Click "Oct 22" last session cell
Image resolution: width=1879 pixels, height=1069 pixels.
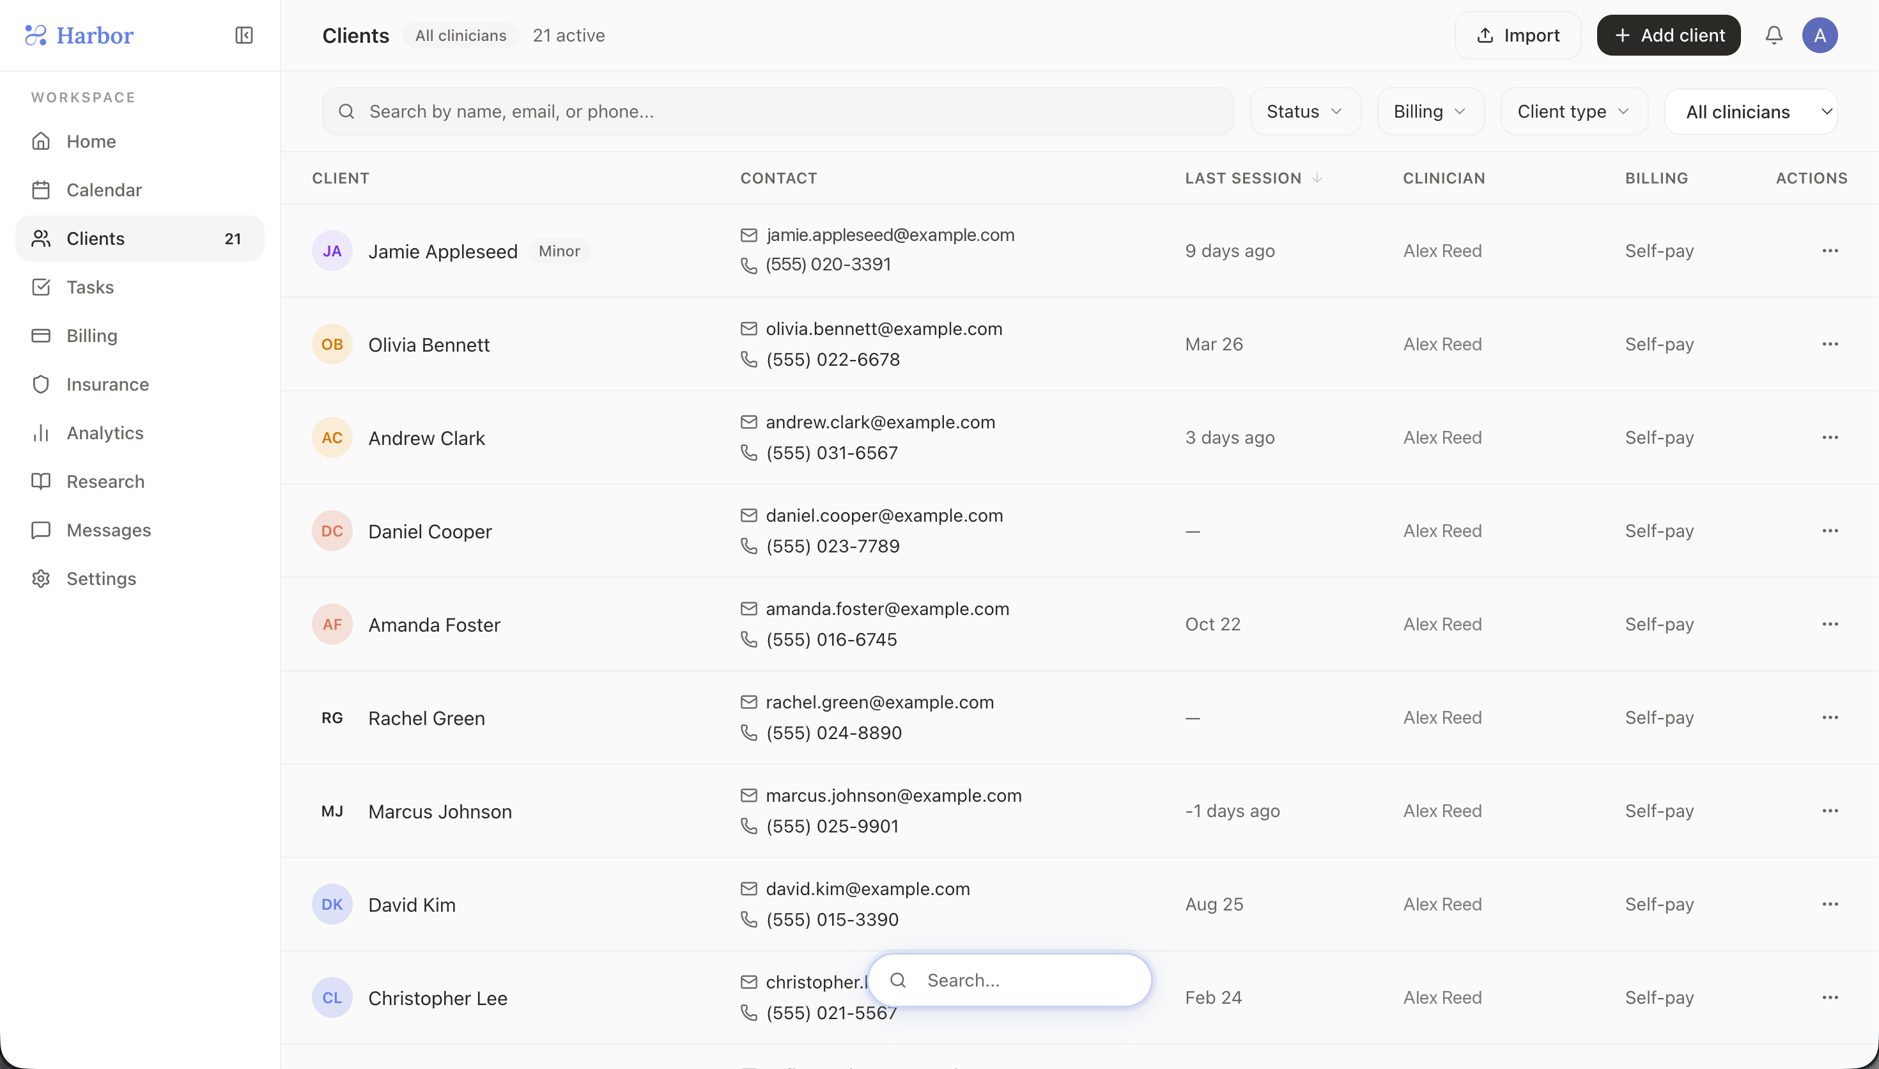click(x=1212, y=624)
